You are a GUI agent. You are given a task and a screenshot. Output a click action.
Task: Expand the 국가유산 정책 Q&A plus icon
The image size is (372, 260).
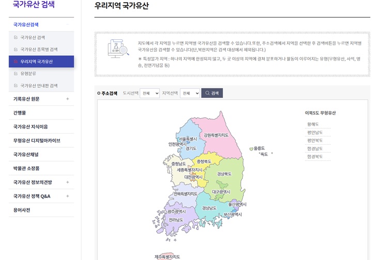67,196
